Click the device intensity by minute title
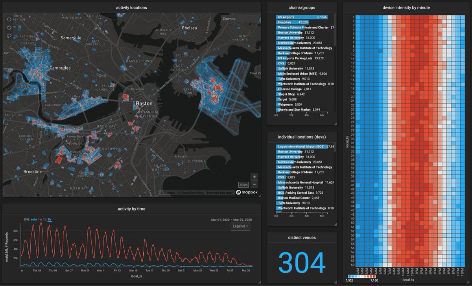 tap(406, 7)
